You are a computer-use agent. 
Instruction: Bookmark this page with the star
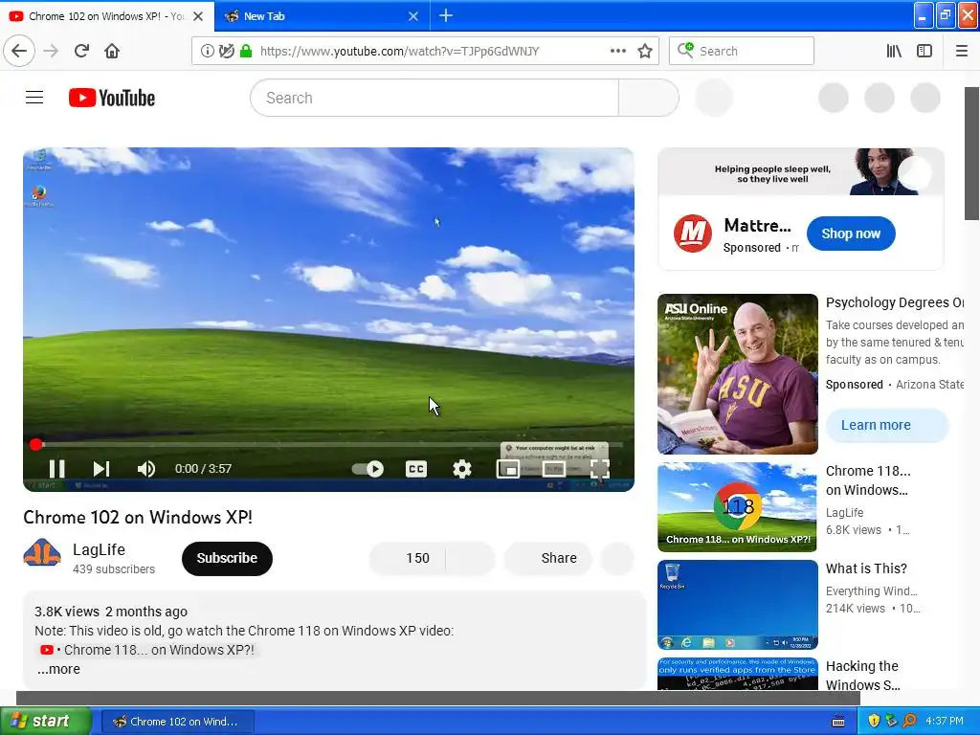pyautogui.click(x=645, y=51)
